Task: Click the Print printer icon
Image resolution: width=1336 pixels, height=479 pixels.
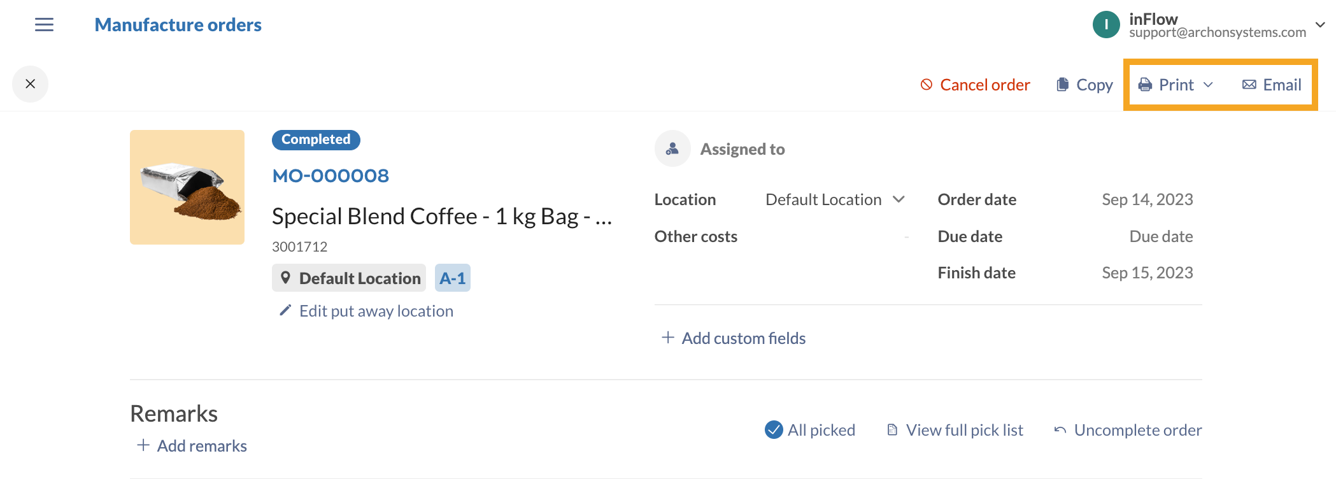Action: [x=1145, y=85]
